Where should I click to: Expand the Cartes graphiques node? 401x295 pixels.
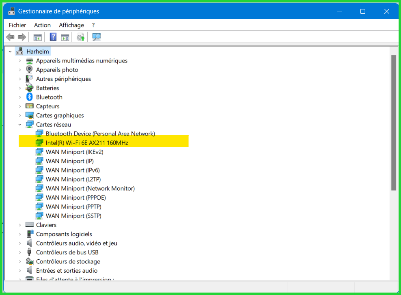[20, 115]
